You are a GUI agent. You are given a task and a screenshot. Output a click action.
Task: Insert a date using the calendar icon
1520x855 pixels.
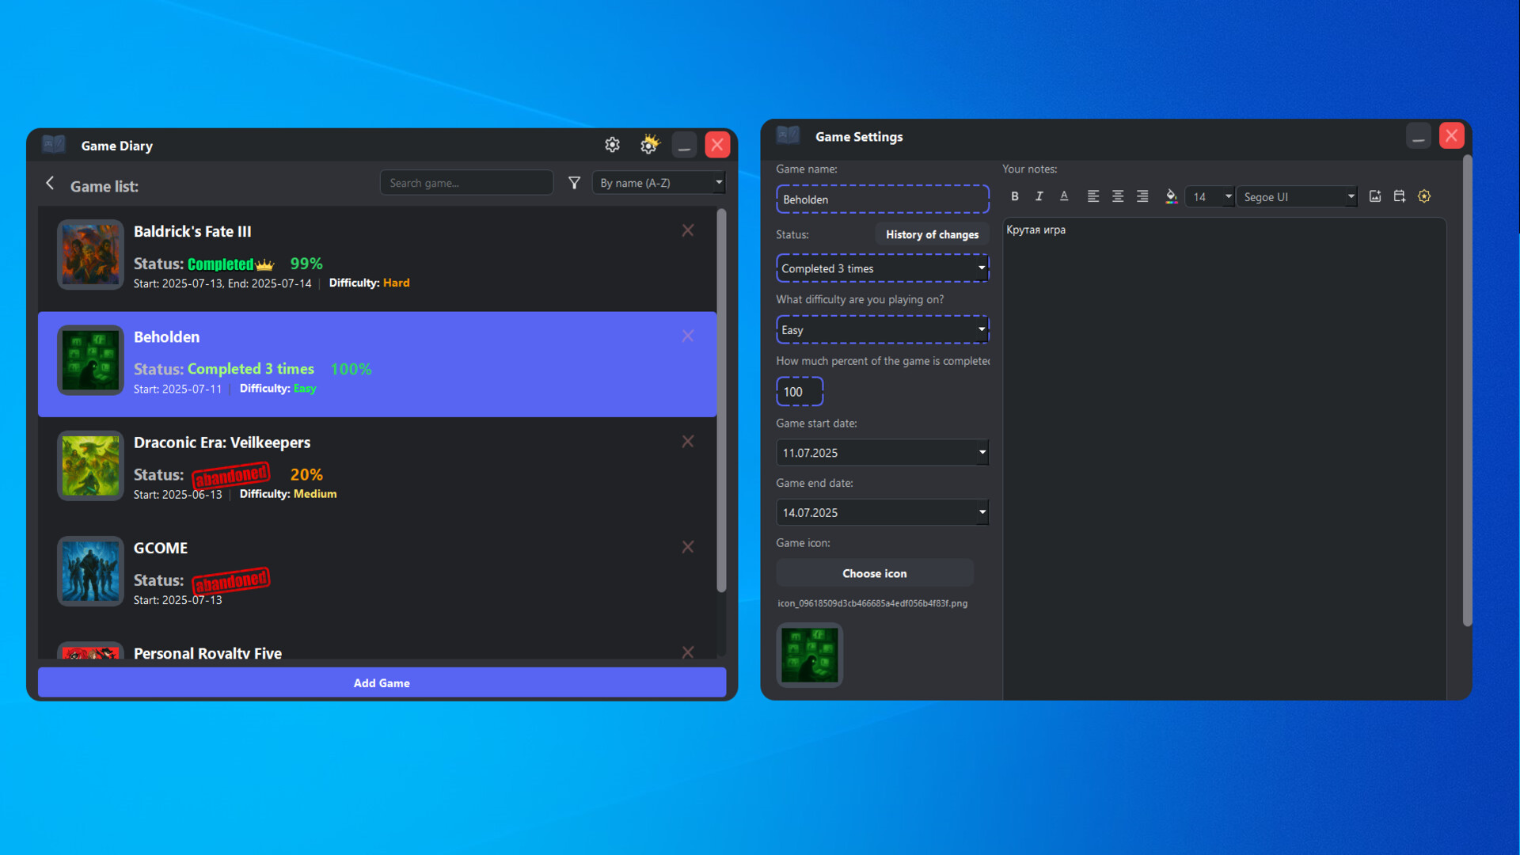click(1400, 196)
